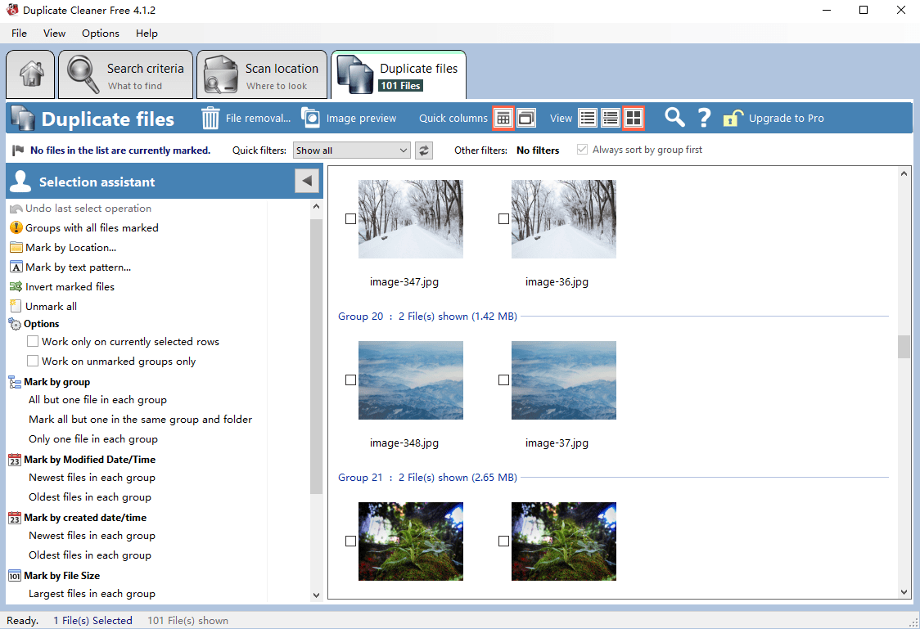Switch to thumbnail grid View icon
This screenshot has height=629, width=920.
coord(634,118)
